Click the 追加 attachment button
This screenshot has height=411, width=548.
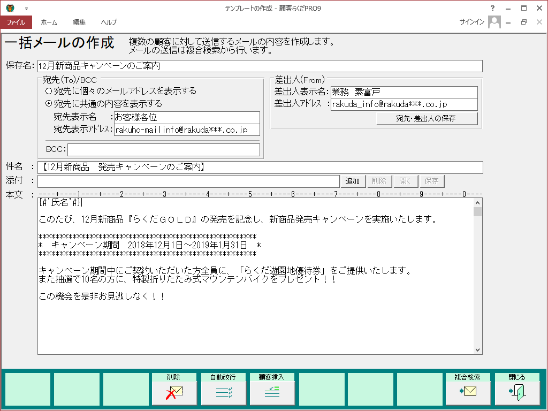[x=353, y=181]
